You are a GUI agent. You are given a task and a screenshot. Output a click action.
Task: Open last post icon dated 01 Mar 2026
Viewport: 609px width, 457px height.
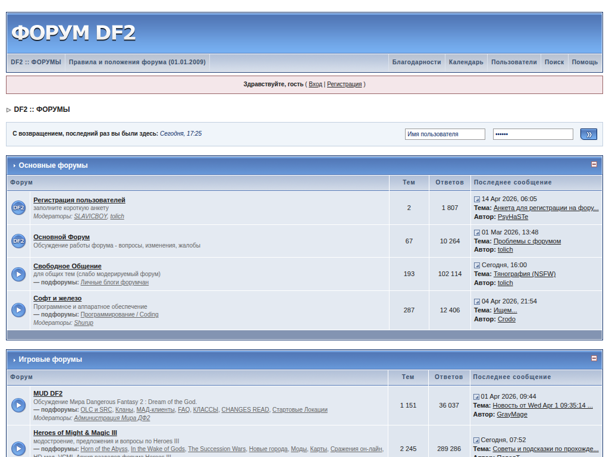[477, 233]
